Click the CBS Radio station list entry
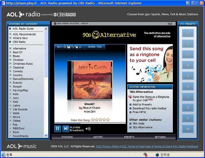 coord(19,42)
